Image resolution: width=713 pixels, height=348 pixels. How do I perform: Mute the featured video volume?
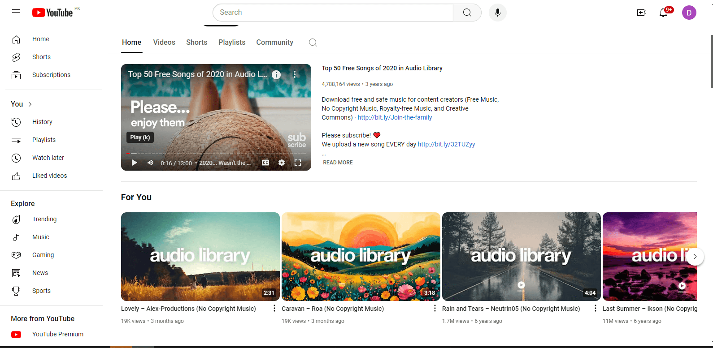click(150, 163)
